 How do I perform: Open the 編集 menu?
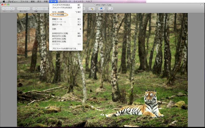point(33,2)
